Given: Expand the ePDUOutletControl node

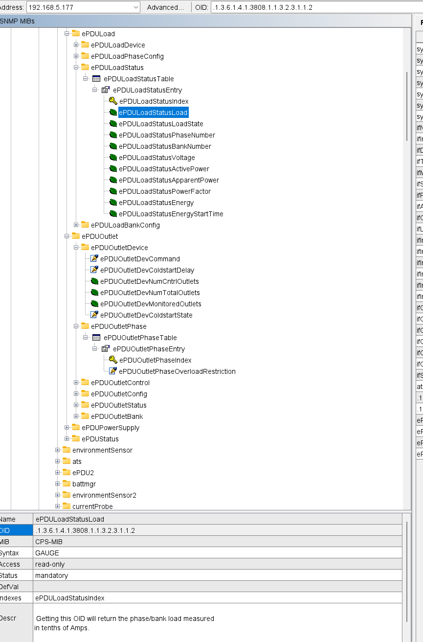Looking at the screenshot, I should [76, 383].
